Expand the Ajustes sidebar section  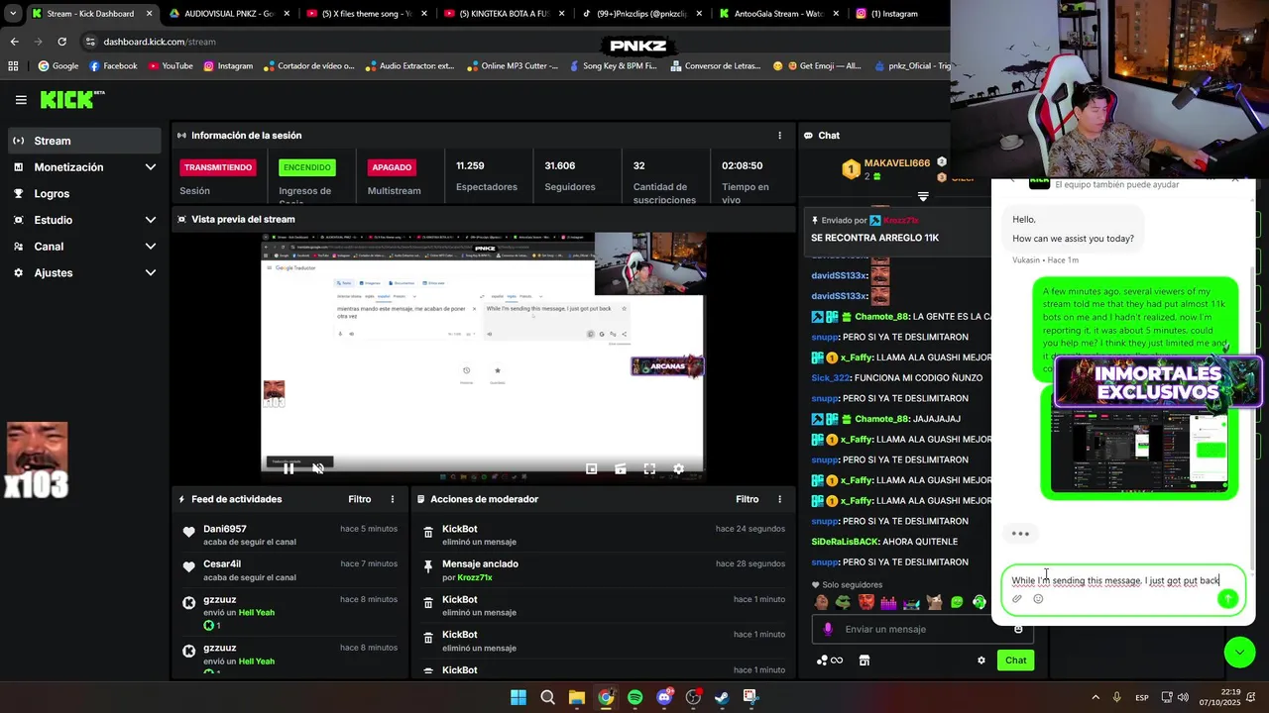(150, 272)
